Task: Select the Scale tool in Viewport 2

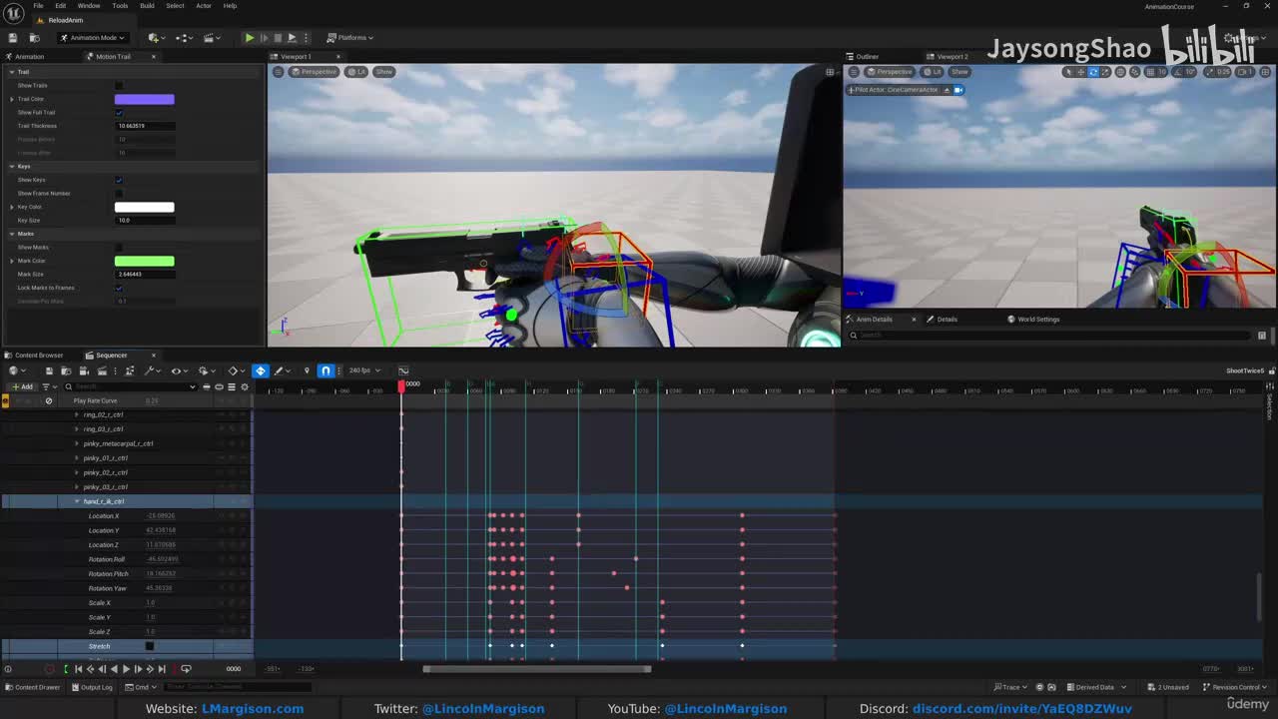Action: [x=1105, y=72]
